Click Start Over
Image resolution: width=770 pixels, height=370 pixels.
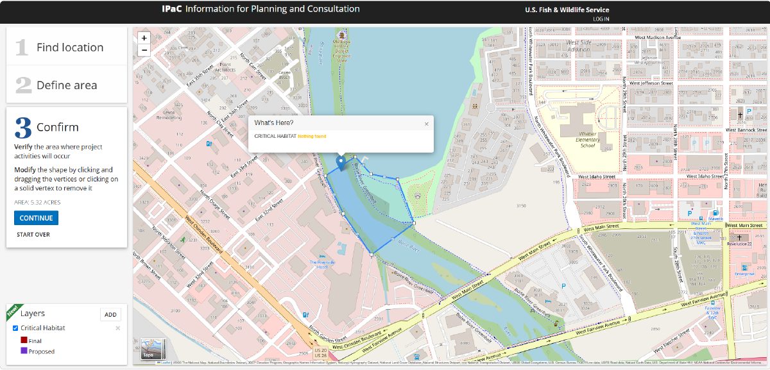click(x=33, y=235)
